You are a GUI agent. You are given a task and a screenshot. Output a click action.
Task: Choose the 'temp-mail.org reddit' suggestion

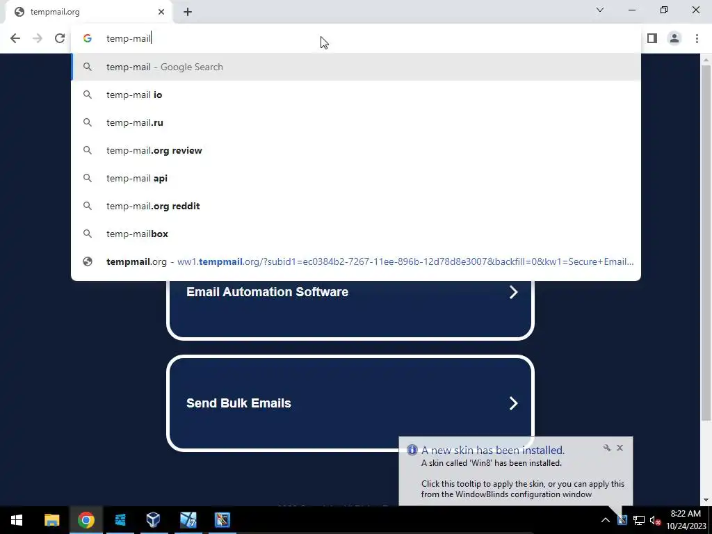coord(356,206)
